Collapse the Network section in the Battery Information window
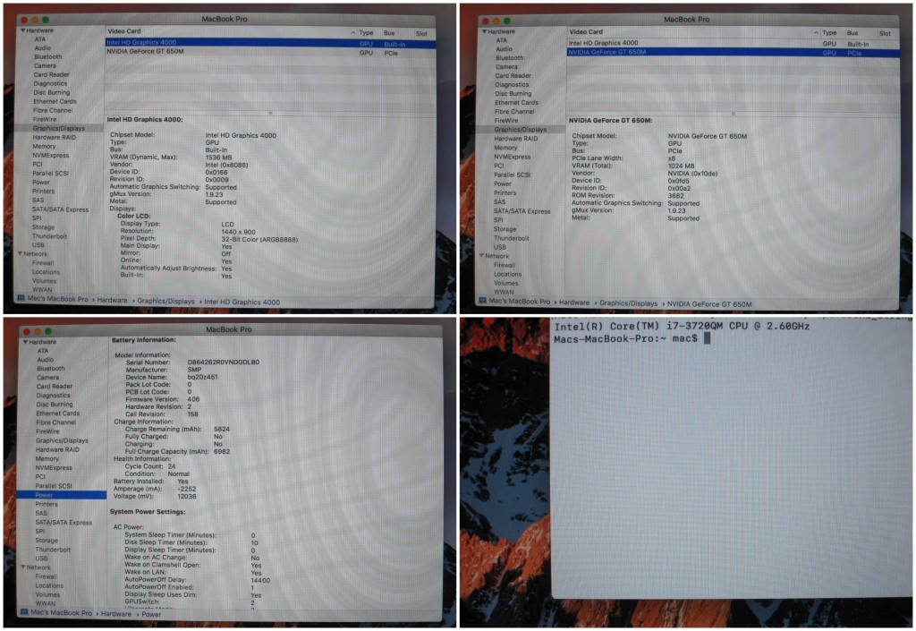 pyautogui.click(x=23, y=567)
